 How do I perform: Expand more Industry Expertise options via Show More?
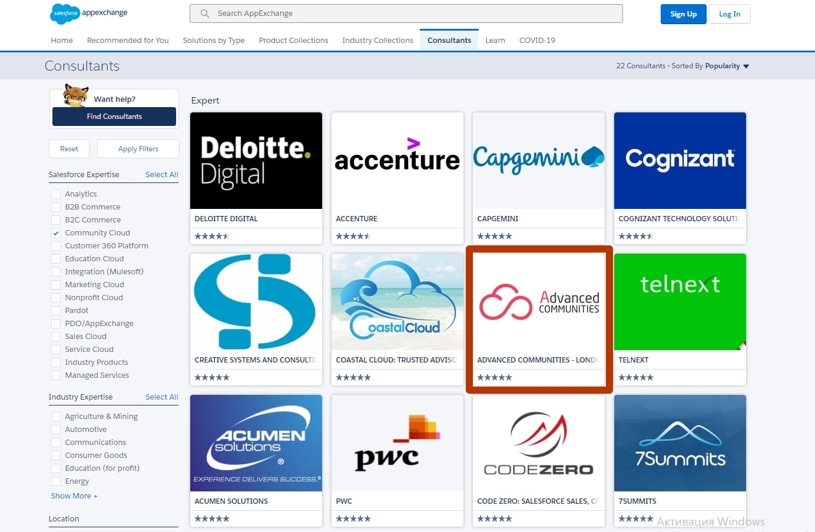tap(73, 496)
